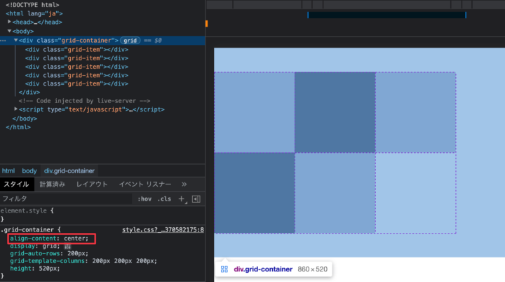Screen dimensions: 505x282
Task: Add a new style rule with plus icon
Action: (x=182, y=199)
